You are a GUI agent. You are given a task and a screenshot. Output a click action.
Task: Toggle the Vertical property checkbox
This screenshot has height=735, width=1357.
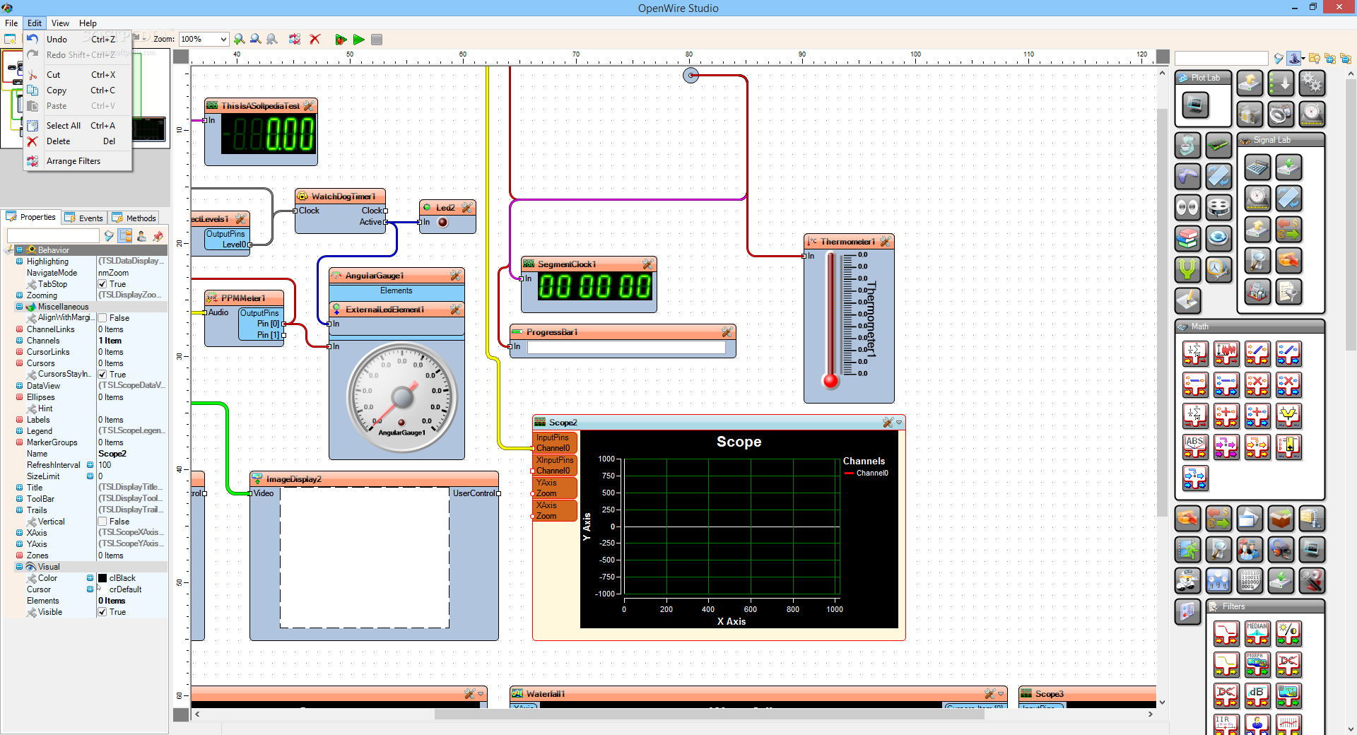pos(102,522)
